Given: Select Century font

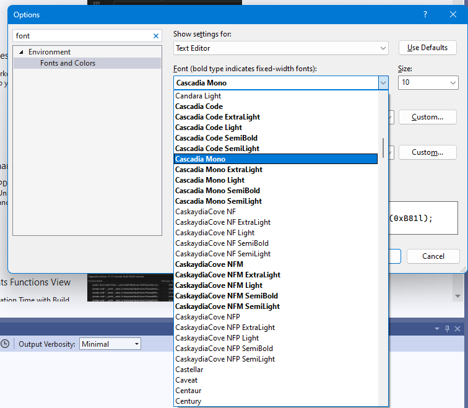Looking at the screenshot, I should point(275,401).
